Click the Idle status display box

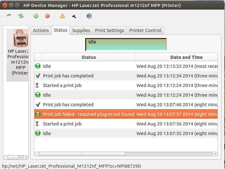tap(126, 44)
